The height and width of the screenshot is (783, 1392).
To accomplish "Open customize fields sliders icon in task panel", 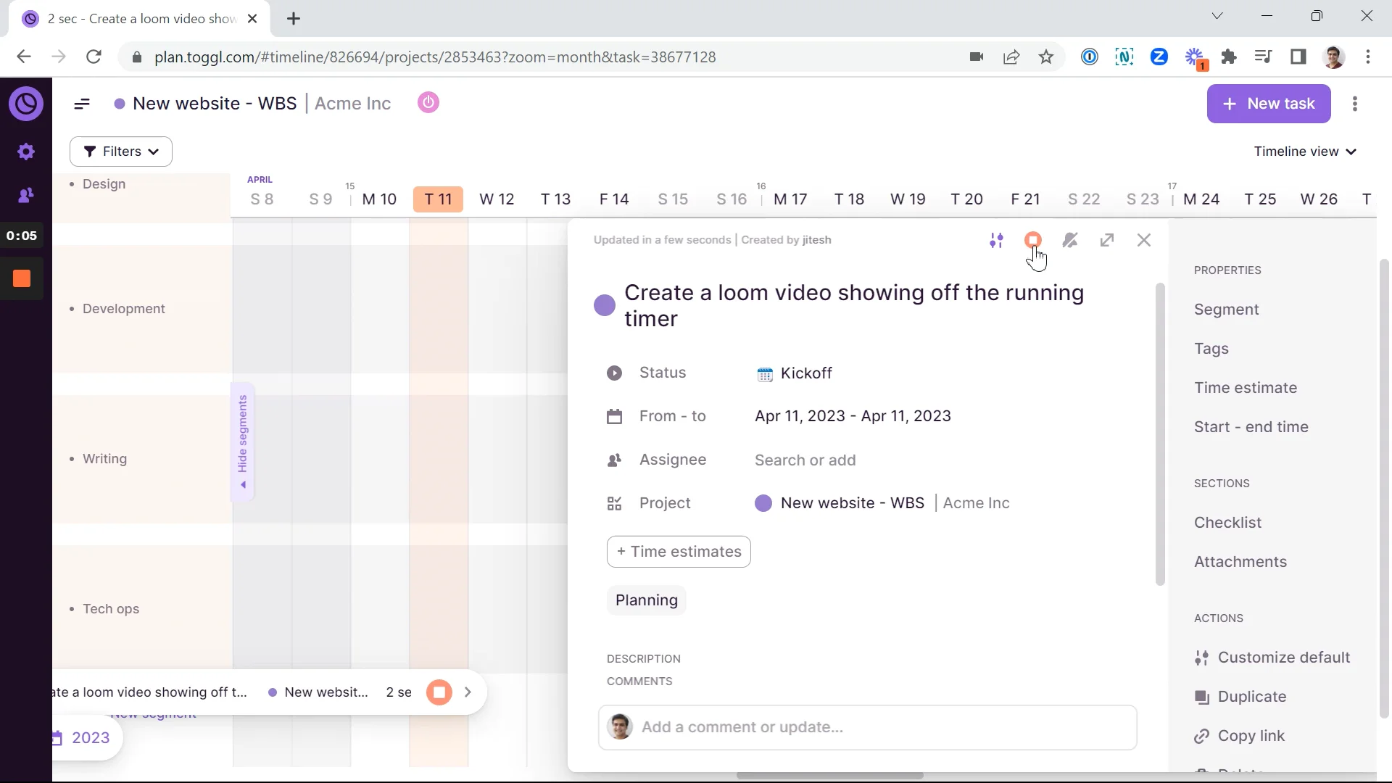I will (997, 240).
